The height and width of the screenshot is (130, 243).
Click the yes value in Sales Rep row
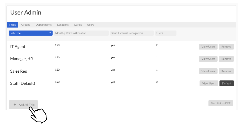pyautogui.click(x=113, y=70)
